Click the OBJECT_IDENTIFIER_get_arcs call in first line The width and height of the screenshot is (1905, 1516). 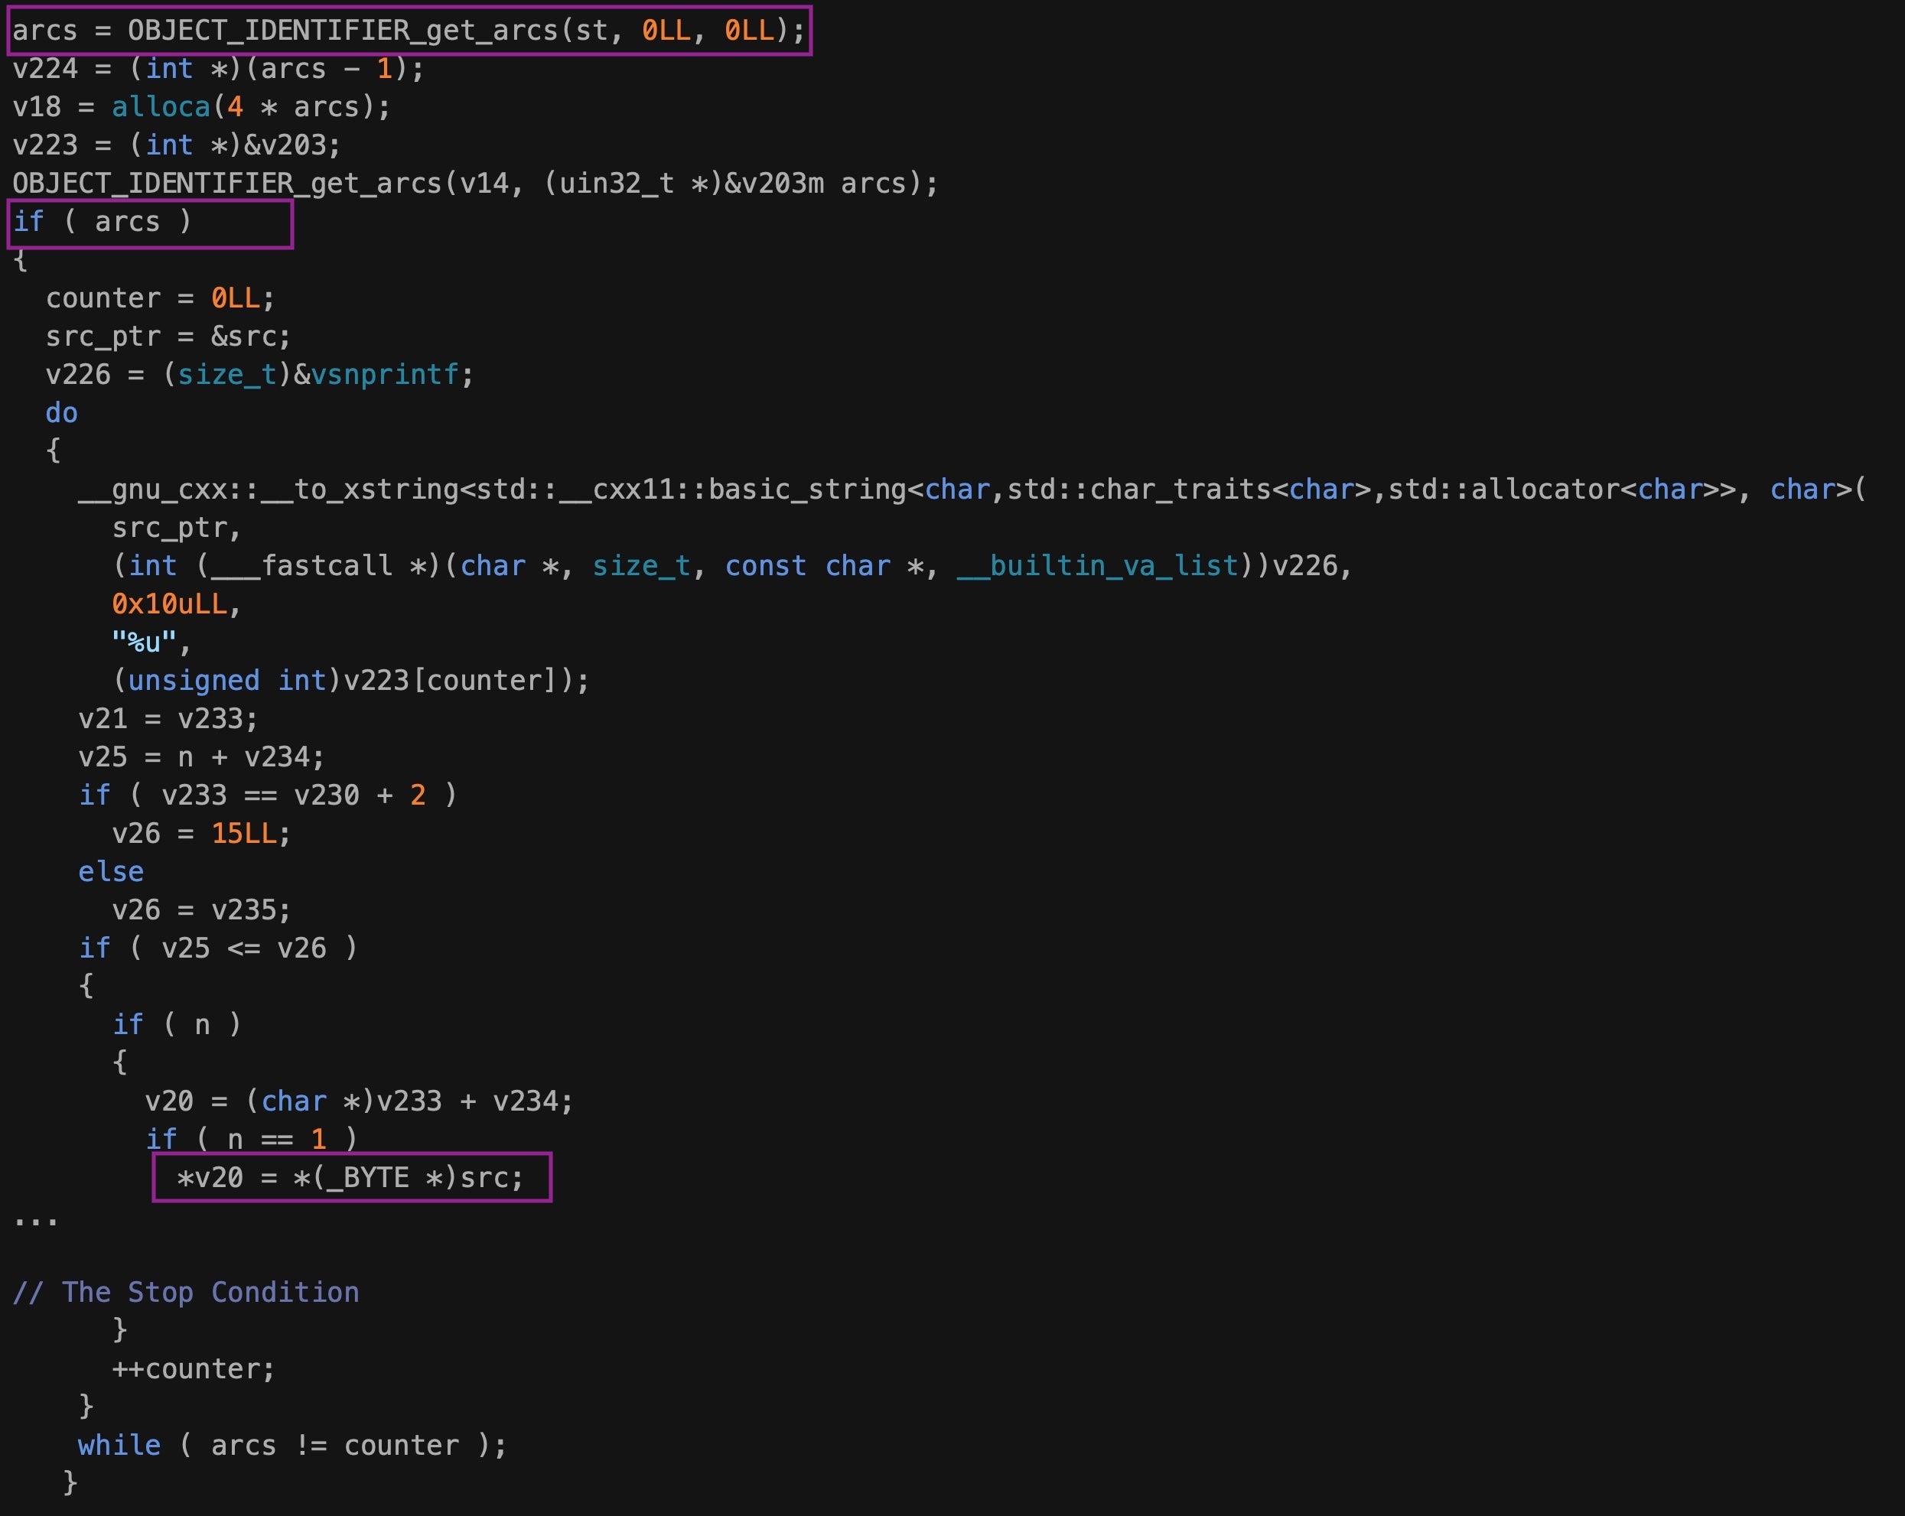click(x=343, y=31)
